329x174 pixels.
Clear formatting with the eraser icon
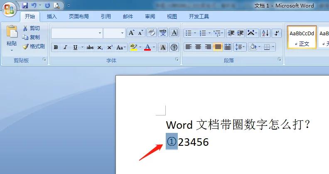coord(152,33)
